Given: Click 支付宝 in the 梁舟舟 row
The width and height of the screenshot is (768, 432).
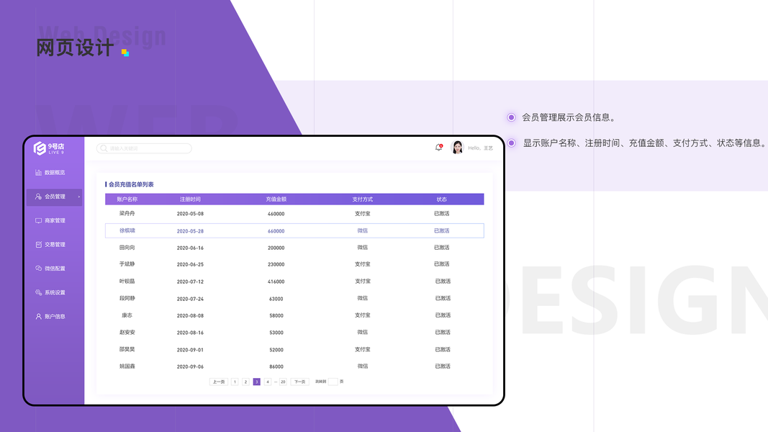Looking at the screenshot, I should [x=363, y=214].
